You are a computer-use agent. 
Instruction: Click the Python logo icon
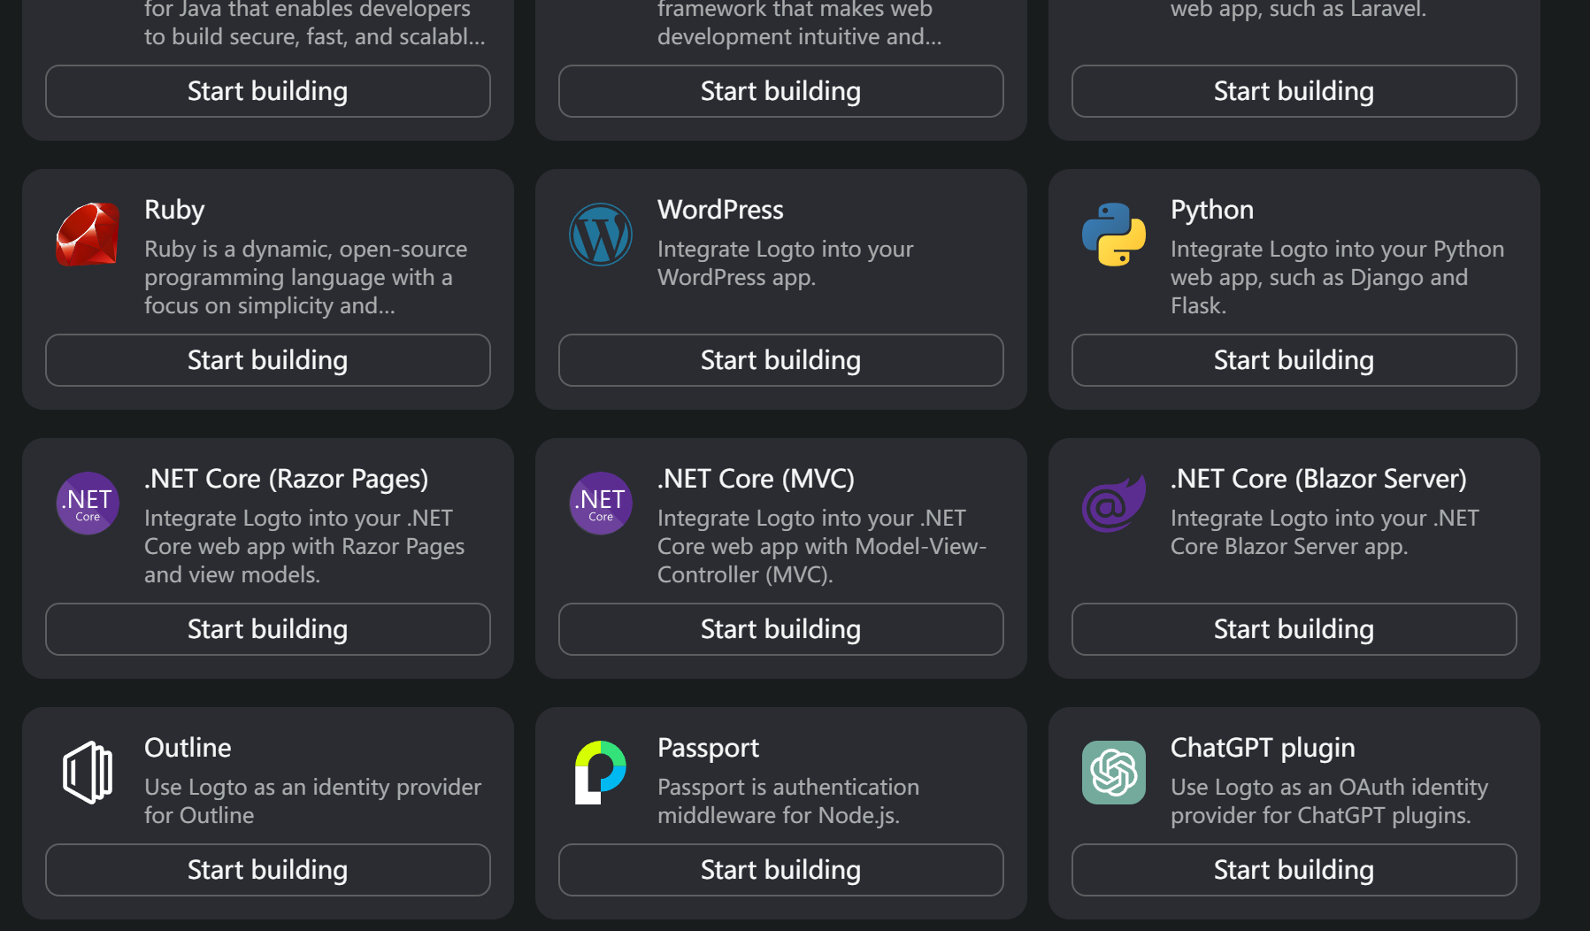pos(1114,235)
